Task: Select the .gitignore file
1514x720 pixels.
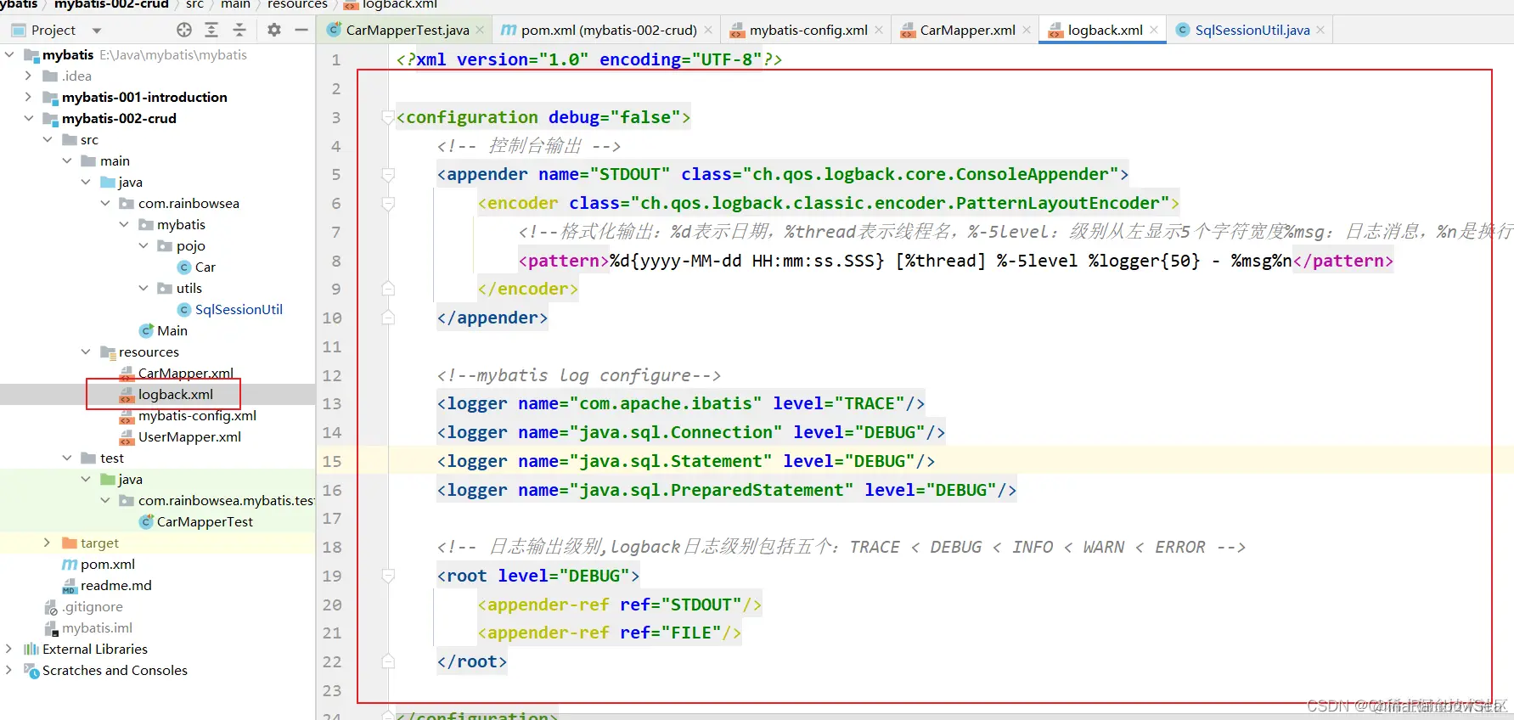Action: (x=93, y=606)
